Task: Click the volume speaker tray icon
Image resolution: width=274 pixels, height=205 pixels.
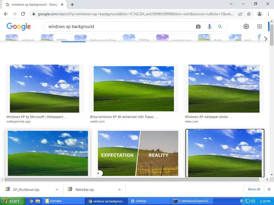Action: pyautogui.click(x=253, y=201)
